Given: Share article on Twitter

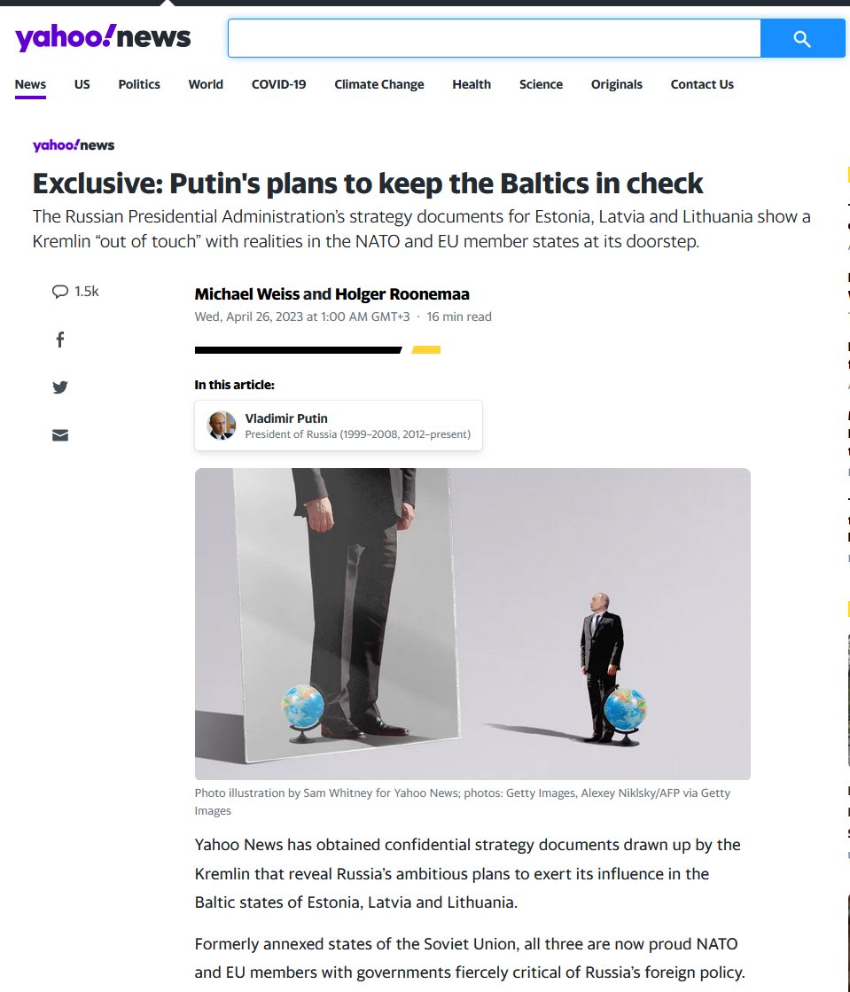Looking at the screenshot, I should click(x=60, y=387).
